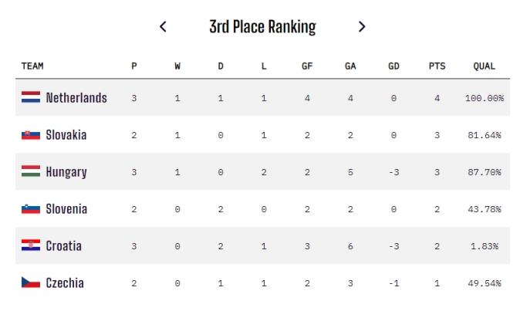Sort by the QUAL column header

click(x=485, y=66)
